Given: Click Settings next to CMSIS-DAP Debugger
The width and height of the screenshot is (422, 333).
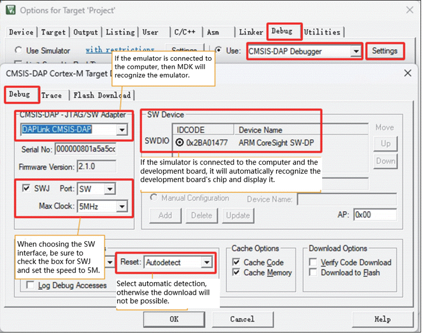Looking at the screenshot, I should click(x=385, y=51).
